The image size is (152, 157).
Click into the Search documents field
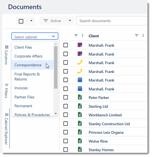112,21
